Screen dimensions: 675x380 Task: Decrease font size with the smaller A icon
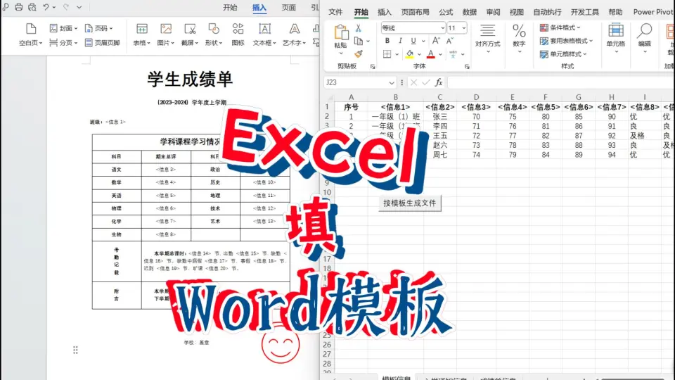click(449, 41)
